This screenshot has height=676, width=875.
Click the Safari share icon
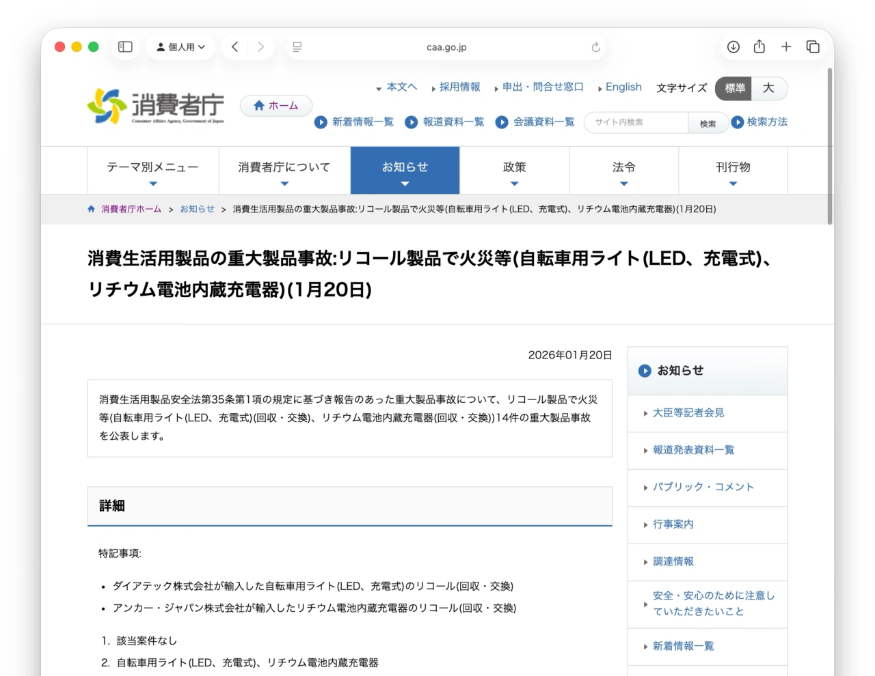[759, 46]
